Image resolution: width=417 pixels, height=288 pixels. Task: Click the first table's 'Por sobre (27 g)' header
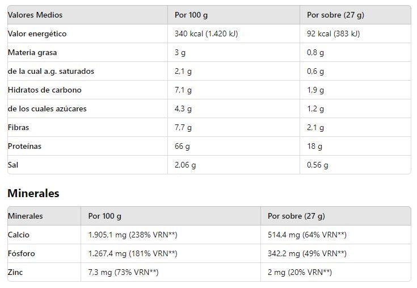[x=335, y=15]
